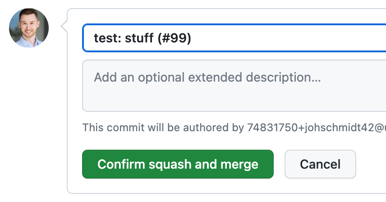Click the word "optional" in description placeholder

pos(161,77)
